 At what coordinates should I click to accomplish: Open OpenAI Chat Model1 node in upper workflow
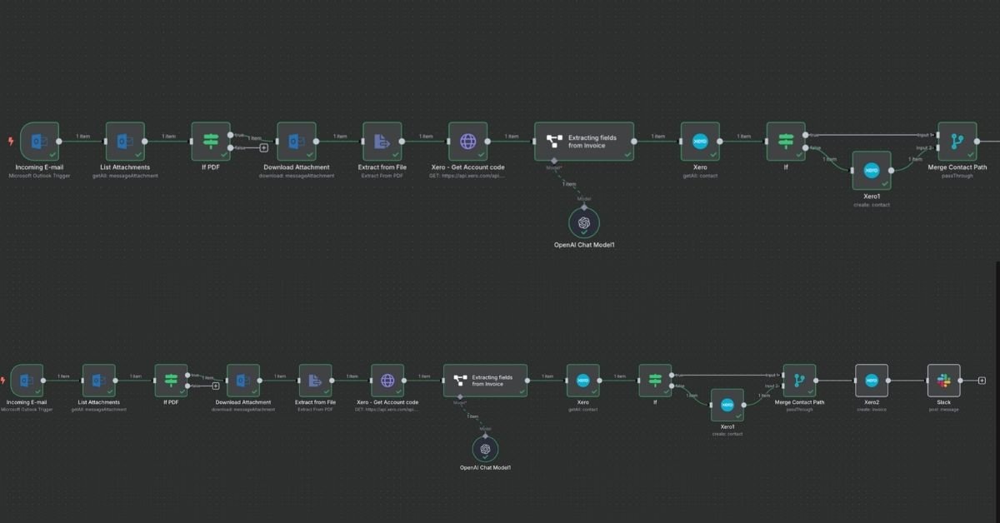coord(584,222)
